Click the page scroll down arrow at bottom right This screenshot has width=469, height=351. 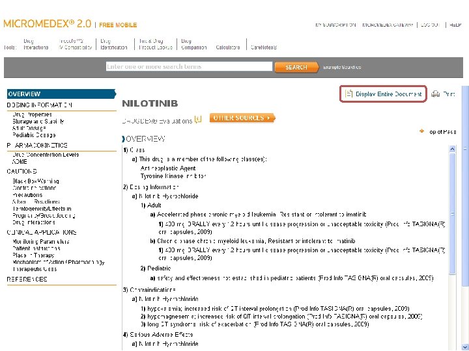point(465,346)
